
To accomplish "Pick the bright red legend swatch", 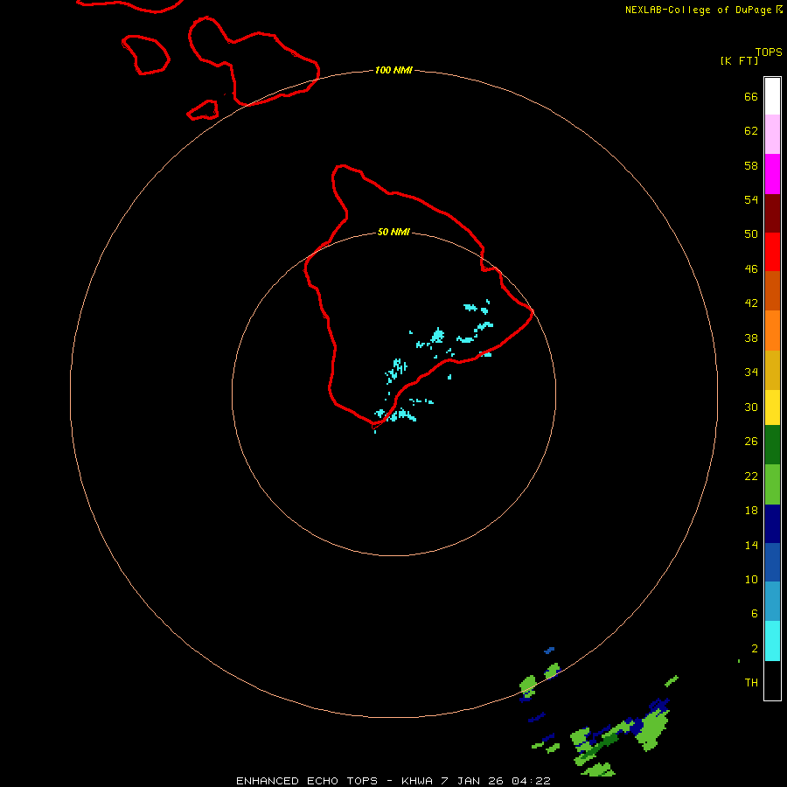I will tap(772, 253).
